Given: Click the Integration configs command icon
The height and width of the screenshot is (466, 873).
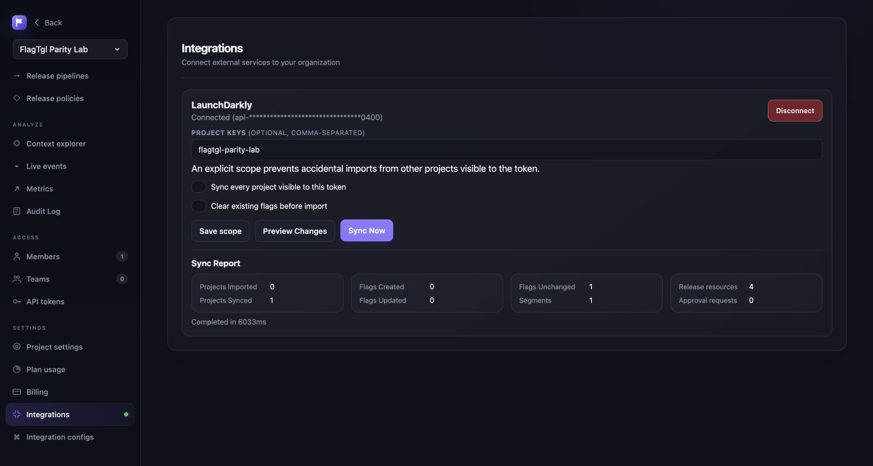Looking at the screenshot, I should point(17,437).
